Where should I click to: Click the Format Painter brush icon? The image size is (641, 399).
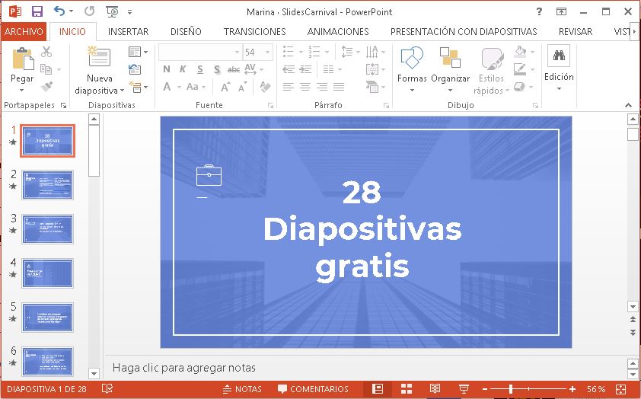coord(46,87)
